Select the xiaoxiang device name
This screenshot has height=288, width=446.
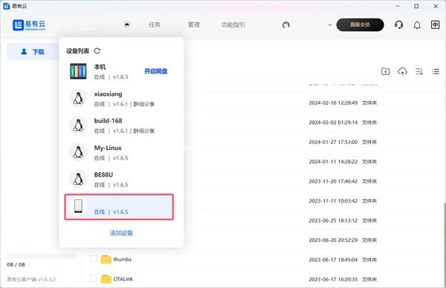pyautogui.click(x=108, y=94)
